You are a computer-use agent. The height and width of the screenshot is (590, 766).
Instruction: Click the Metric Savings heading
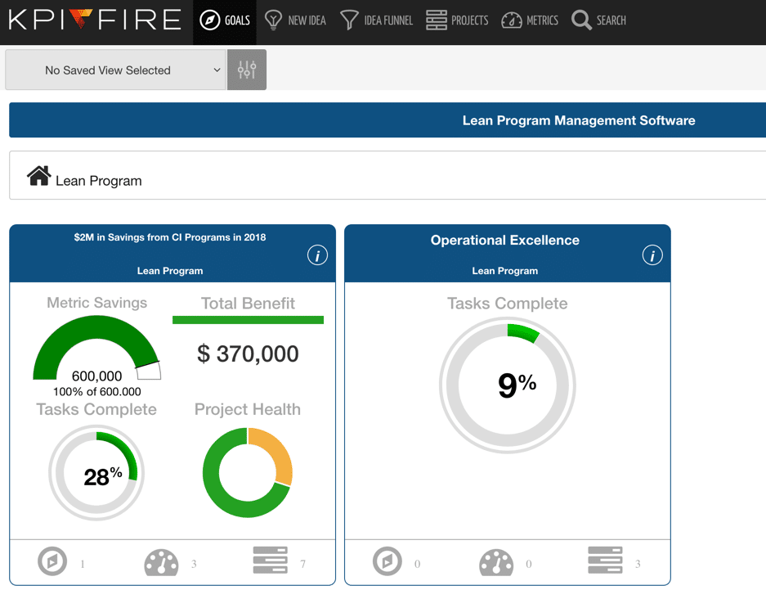[x=96, y=303]
